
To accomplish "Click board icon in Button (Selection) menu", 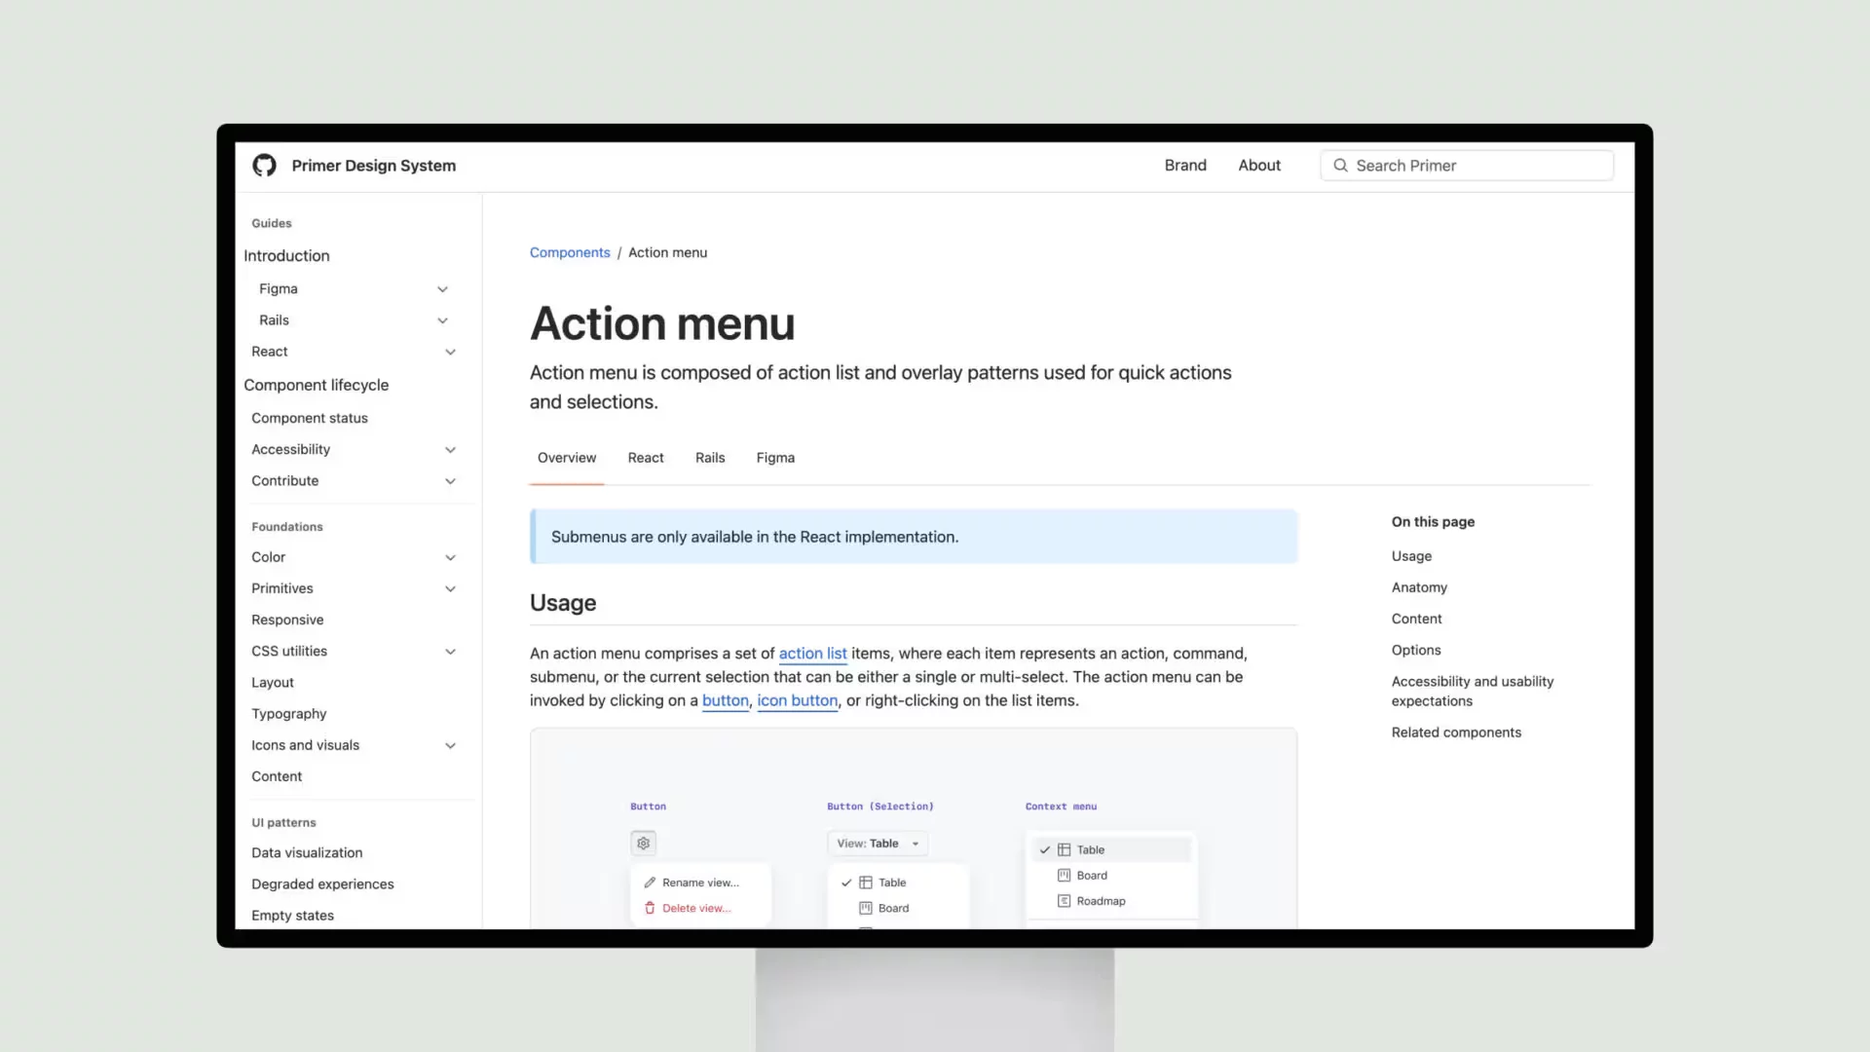I will (x=866, y=908).
